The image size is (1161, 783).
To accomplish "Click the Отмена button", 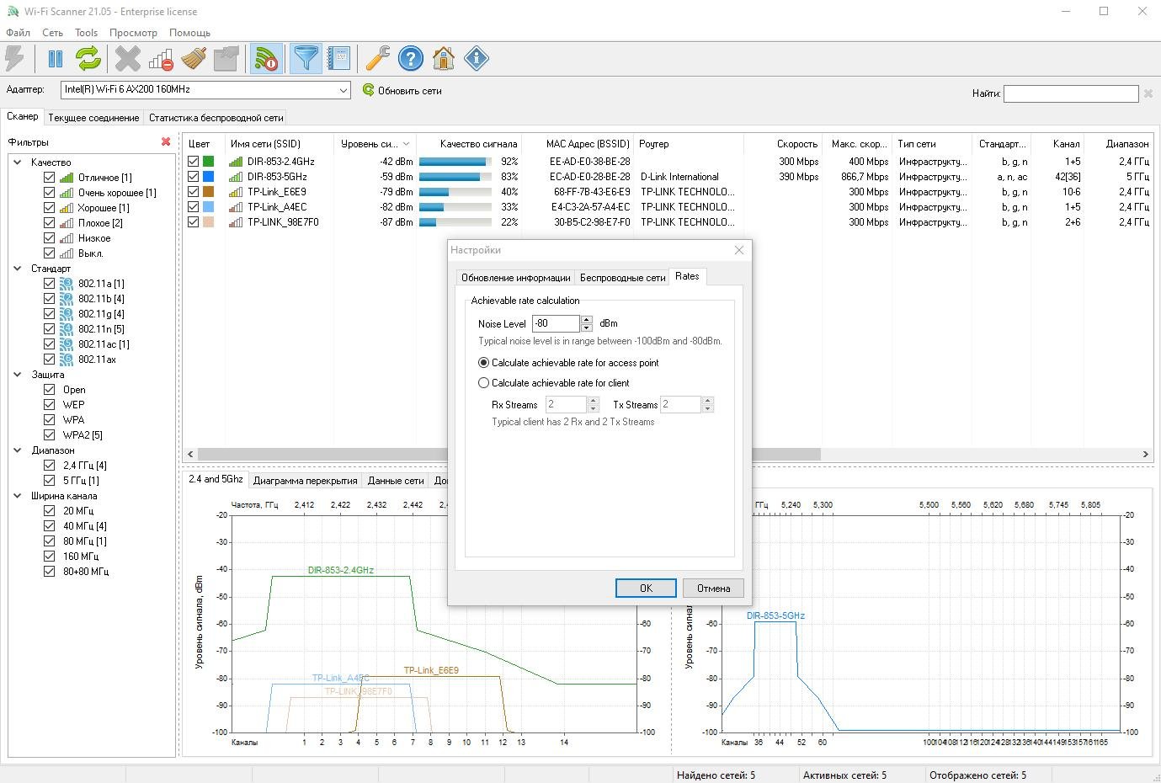I will point(712,589).
